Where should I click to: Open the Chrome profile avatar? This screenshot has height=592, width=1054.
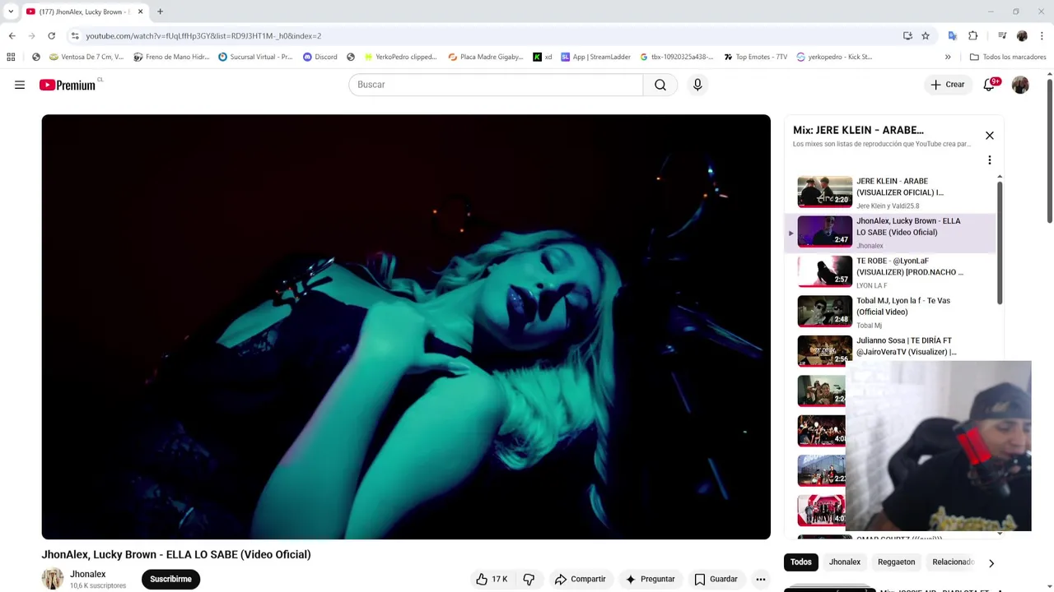(1022, 36)
